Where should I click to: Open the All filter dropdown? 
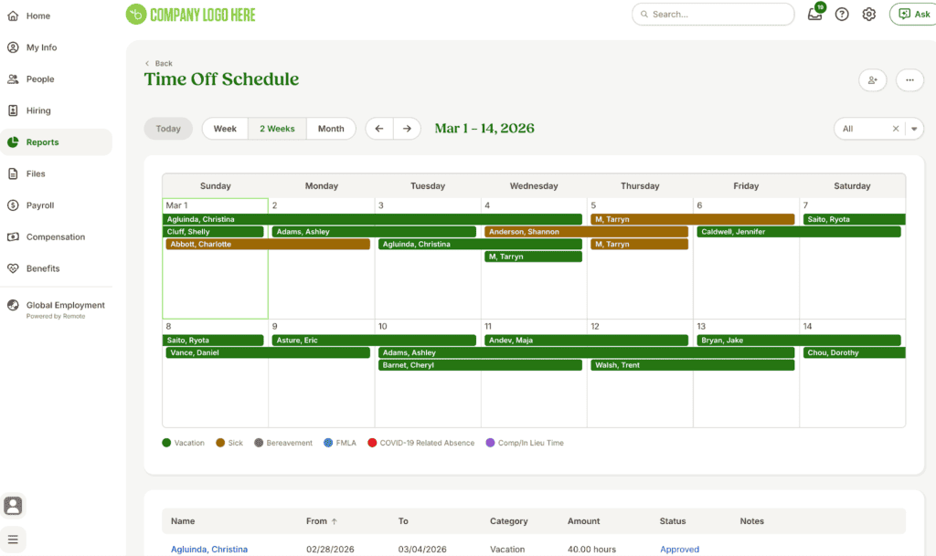click(x=913, y=128)
